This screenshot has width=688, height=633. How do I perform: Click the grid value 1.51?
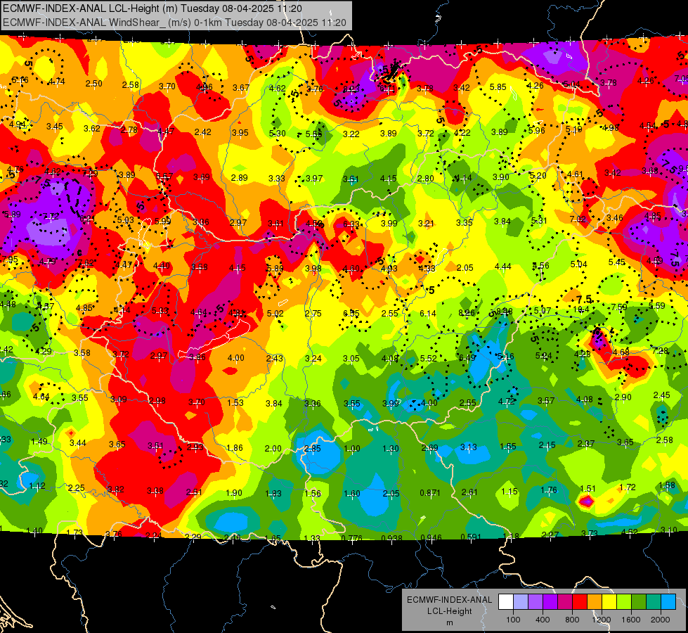[x=588, y=489]
